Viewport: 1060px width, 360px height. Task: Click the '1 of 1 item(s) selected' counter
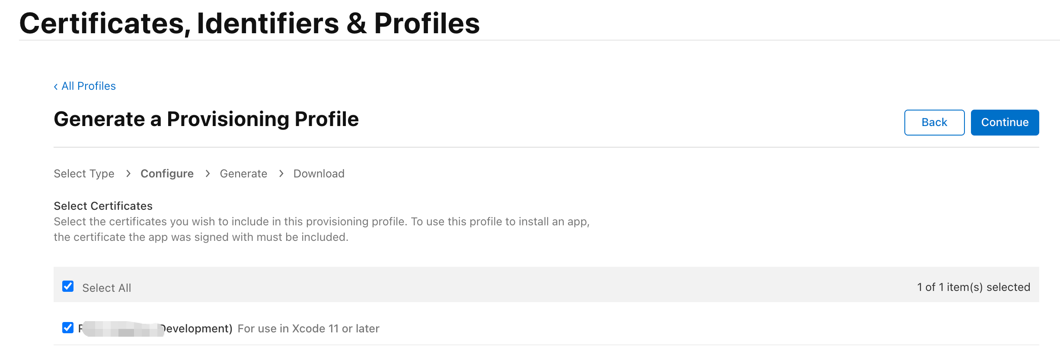[x=974, y=287]
